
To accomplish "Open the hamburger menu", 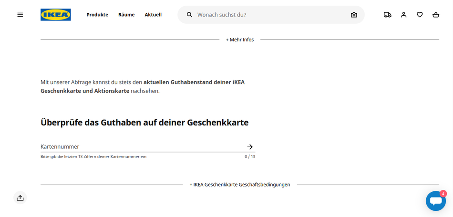I will tap(20, 15).
